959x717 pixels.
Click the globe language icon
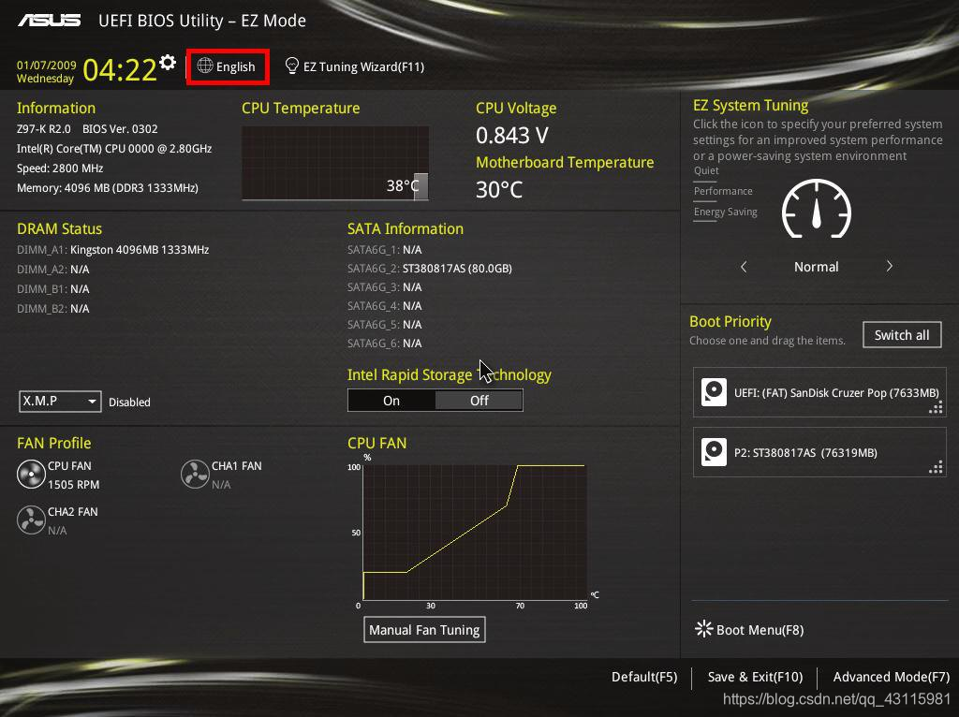click(205, 66)
